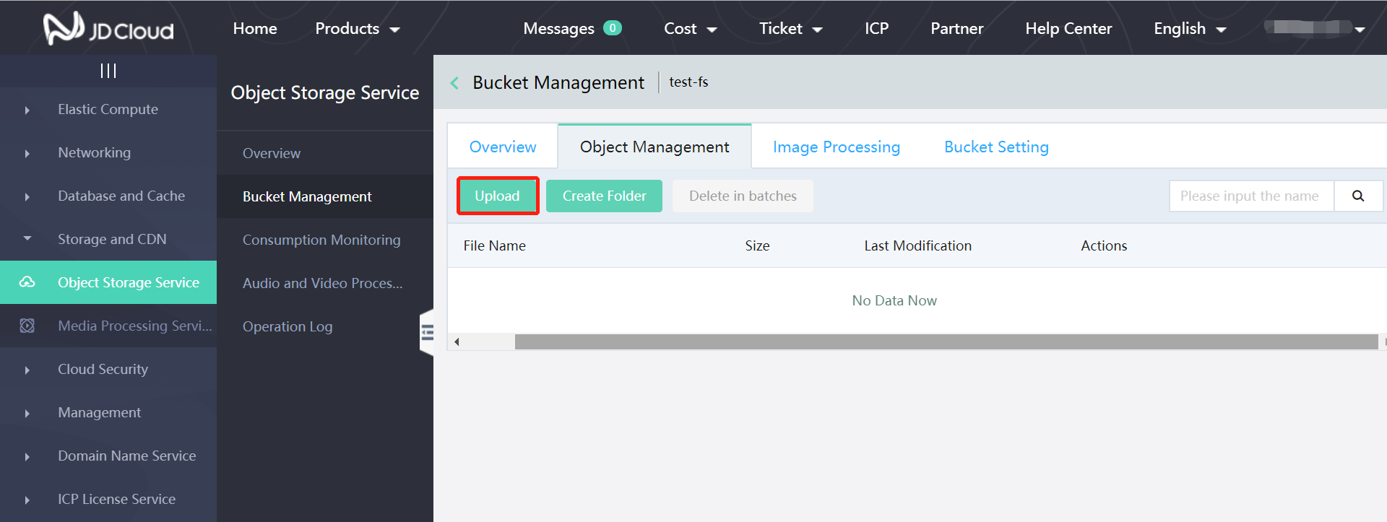This screenshot has height=522, width=1387.
Task: Click the File Name column header
Action: 495,245
